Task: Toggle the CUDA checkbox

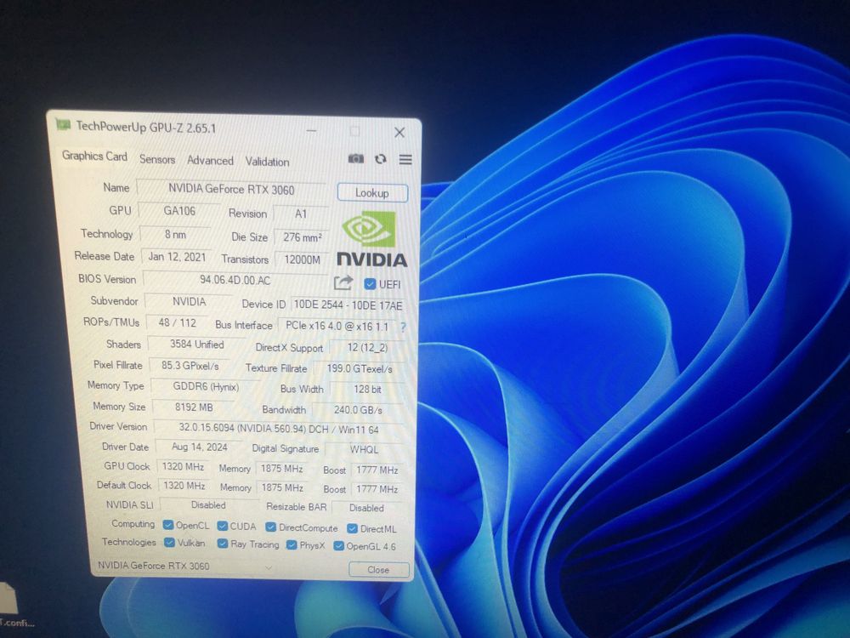Action: tap(222, 526)
